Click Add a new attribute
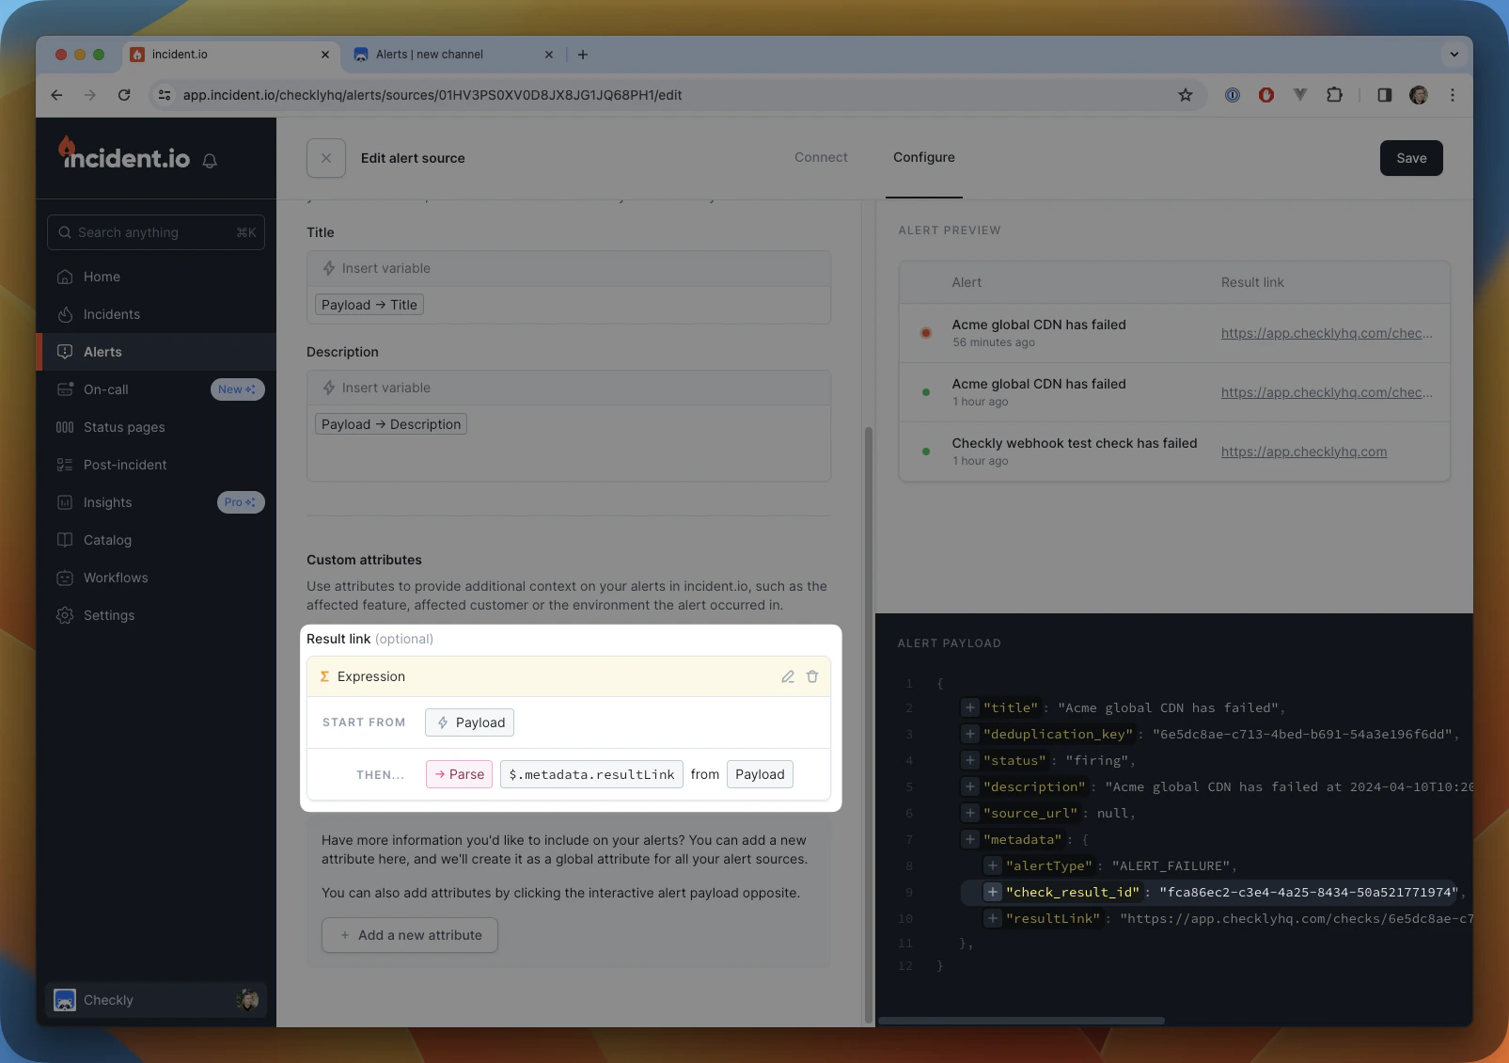1509x1063 pixels. click(409, 934)
